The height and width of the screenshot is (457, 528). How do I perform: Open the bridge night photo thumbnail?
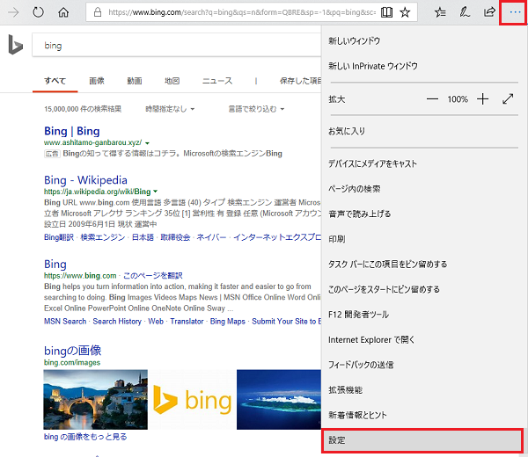(96, 400)
